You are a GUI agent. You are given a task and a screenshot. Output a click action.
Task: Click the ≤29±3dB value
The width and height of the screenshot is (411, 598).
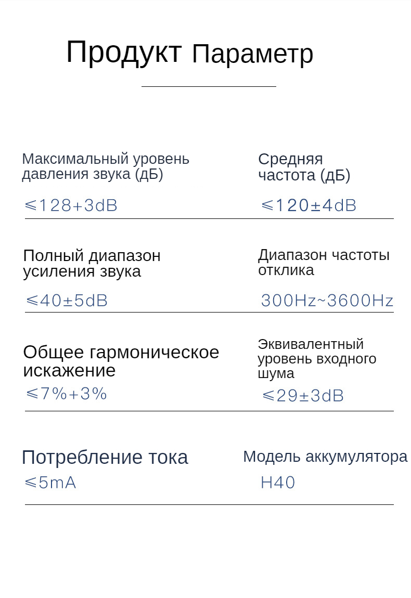(x=303, y=396)
